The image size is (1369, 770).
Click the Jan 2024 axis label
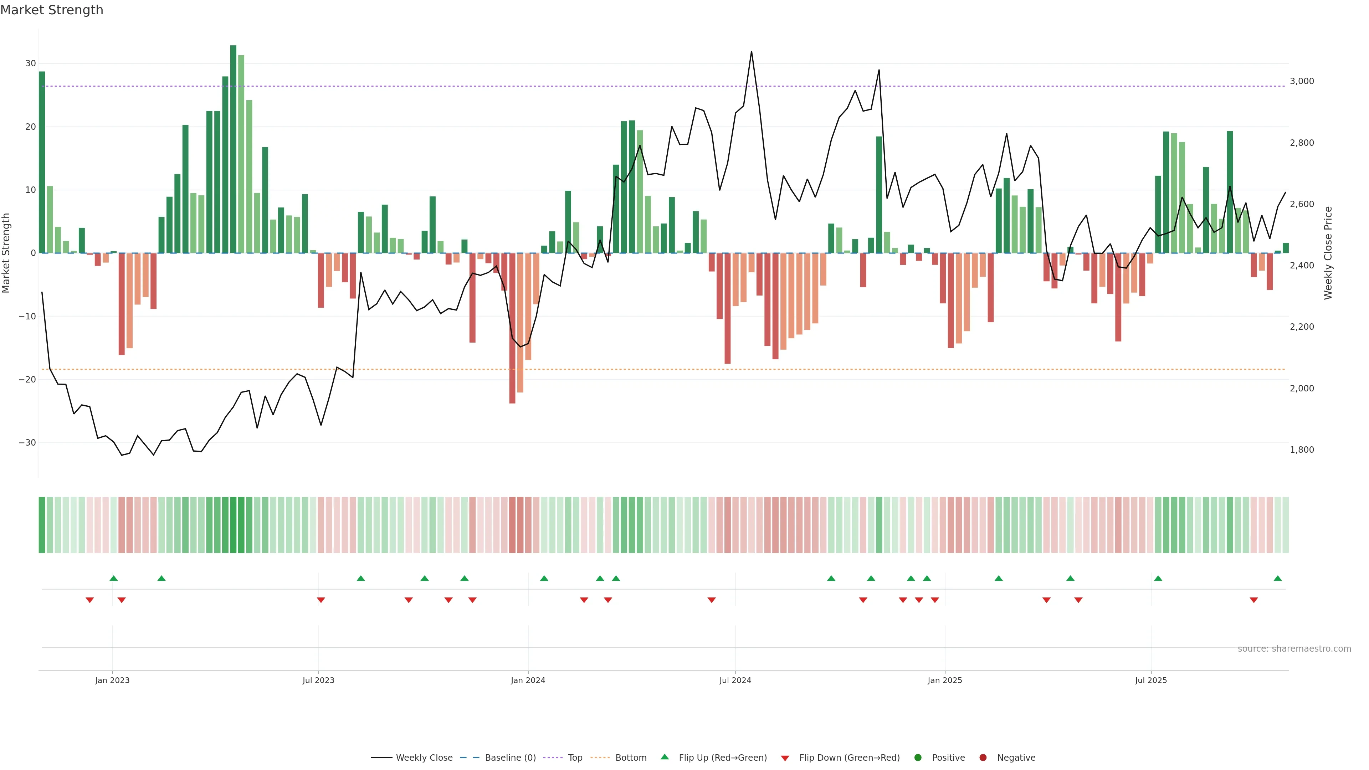tap(528, 680)
